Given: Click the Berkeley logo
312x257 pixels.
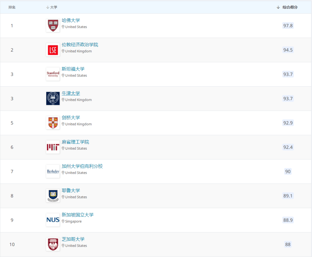Looking at the screenshot, I should 53,171.
